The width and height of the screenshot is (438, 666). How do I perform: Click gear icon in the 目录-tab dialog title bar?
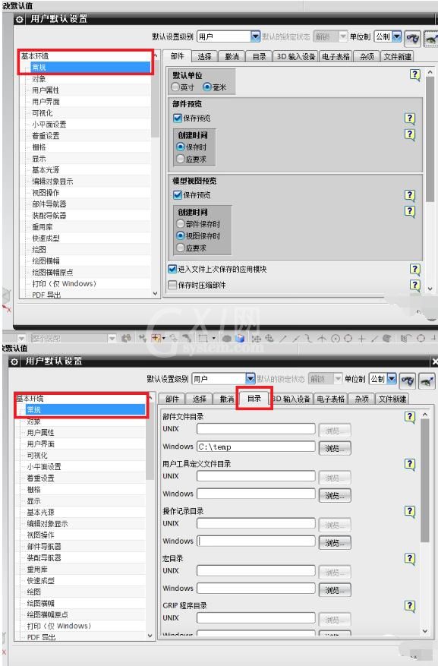click(x=14, y=361)
